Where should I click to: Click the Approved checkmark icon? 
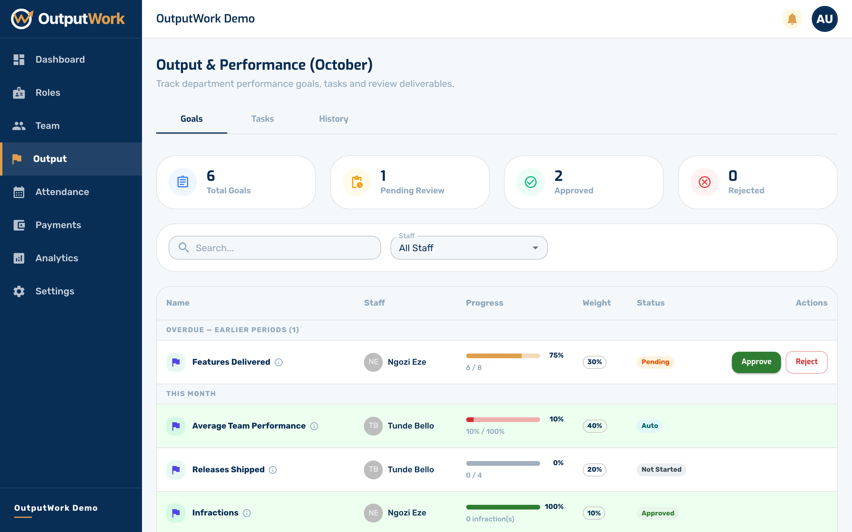530,182
